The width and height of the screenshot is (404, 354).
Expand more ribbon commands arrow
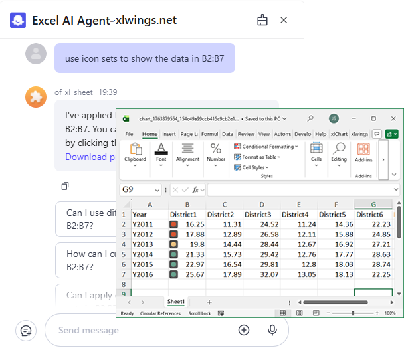pos(383,159)
